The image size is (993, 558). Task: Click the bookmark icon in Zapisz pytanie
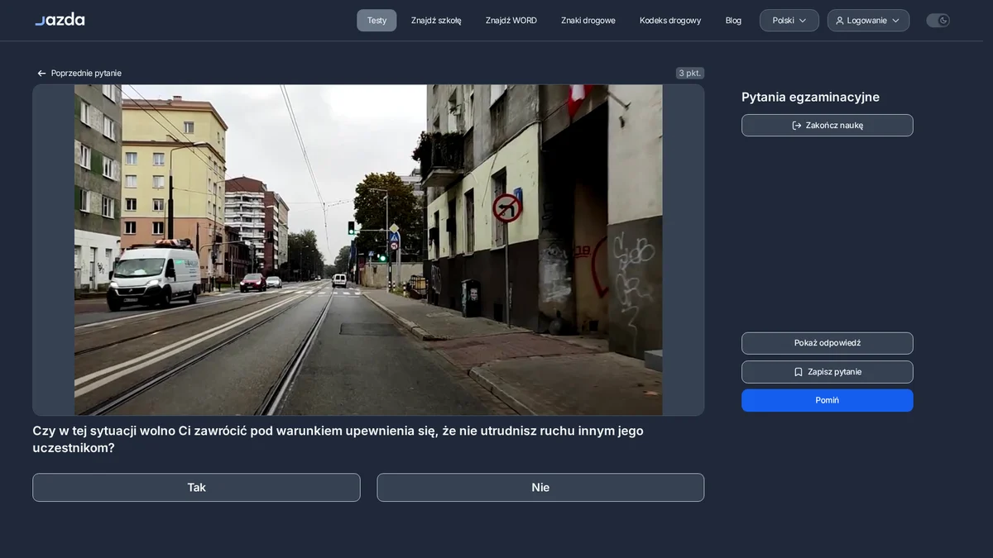(x=799, y=372)
